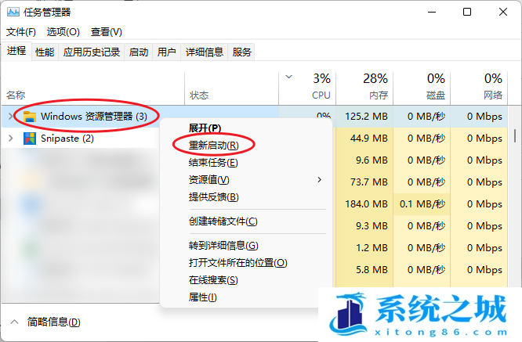Click the process list vertical scrollbar thumb
The image size is (522, 342).
pyautogui.click(x=515, y=135)
